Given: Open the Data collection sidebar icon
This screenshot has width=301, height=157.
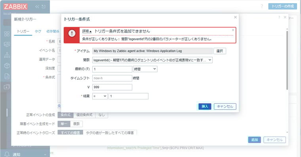Looking at the screenshot, I should click(x=7, y=87).
